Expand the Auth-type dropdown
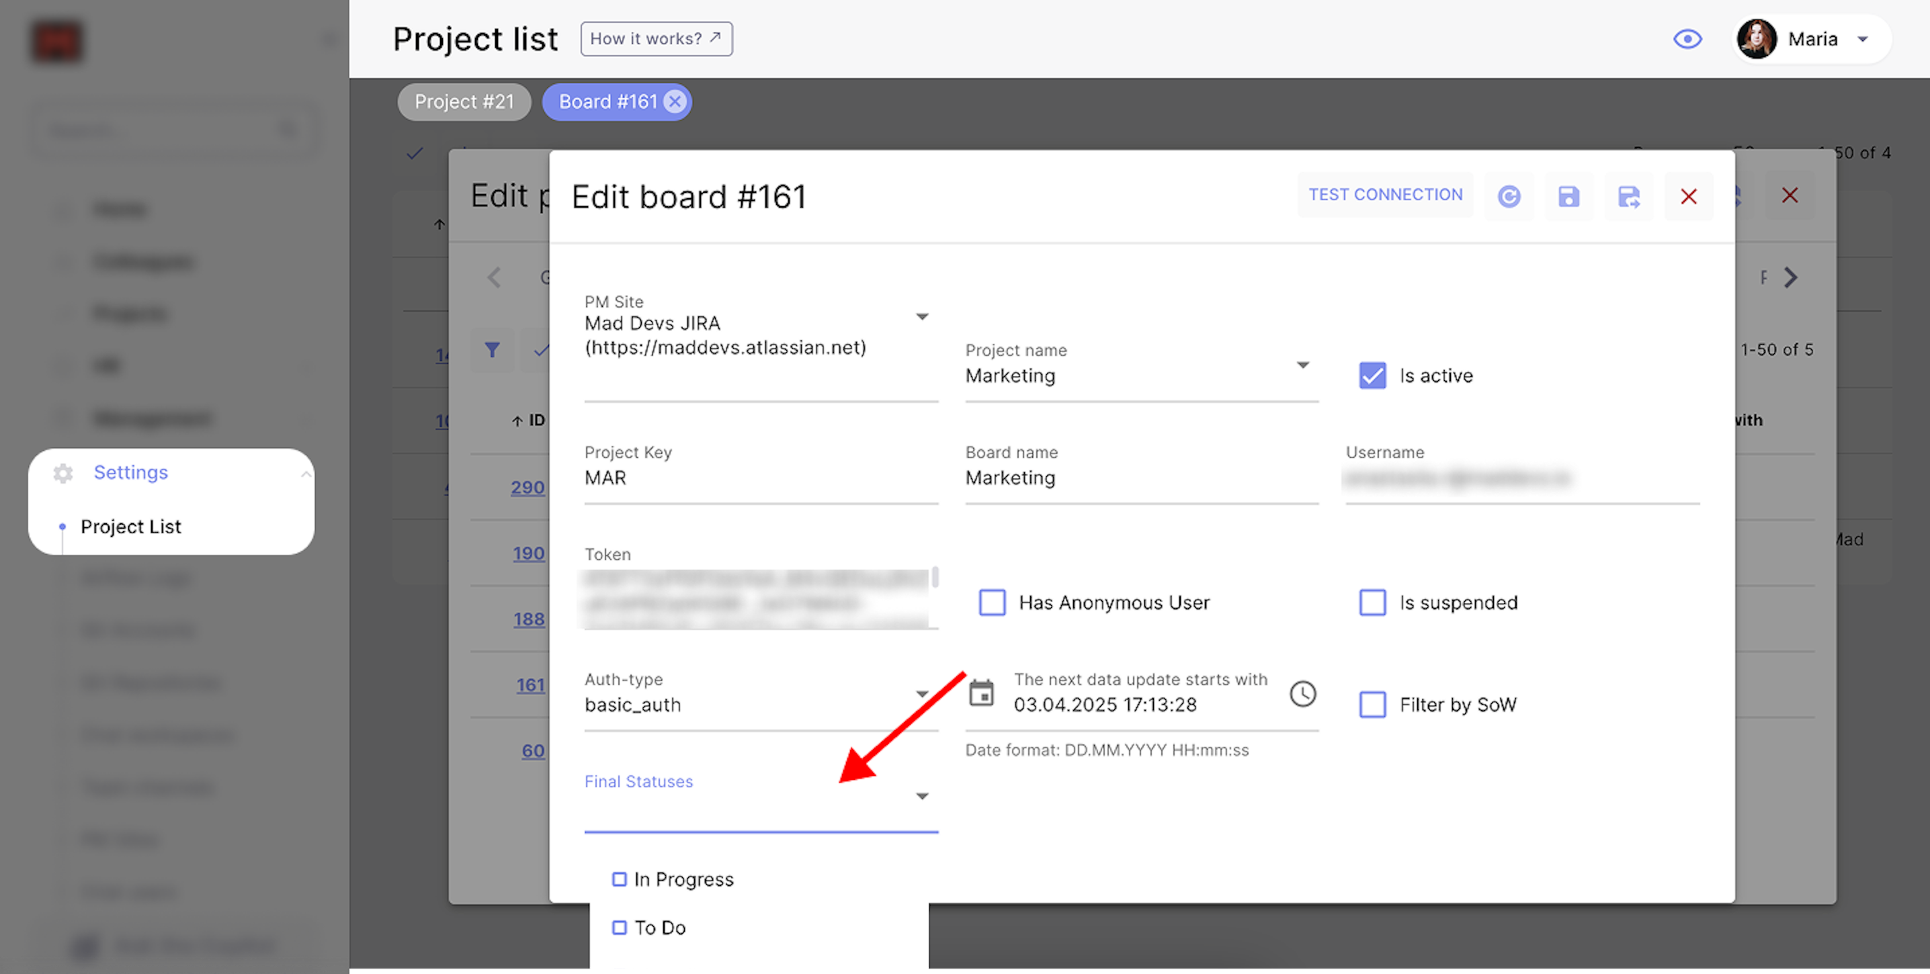This screenshot has width=1930, height=974. coord(922,694)
